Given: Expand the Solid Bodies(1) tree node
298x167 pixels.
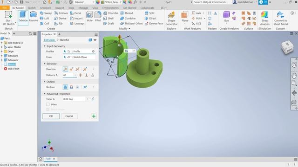Looking at the screenshot, I should 2,43.
